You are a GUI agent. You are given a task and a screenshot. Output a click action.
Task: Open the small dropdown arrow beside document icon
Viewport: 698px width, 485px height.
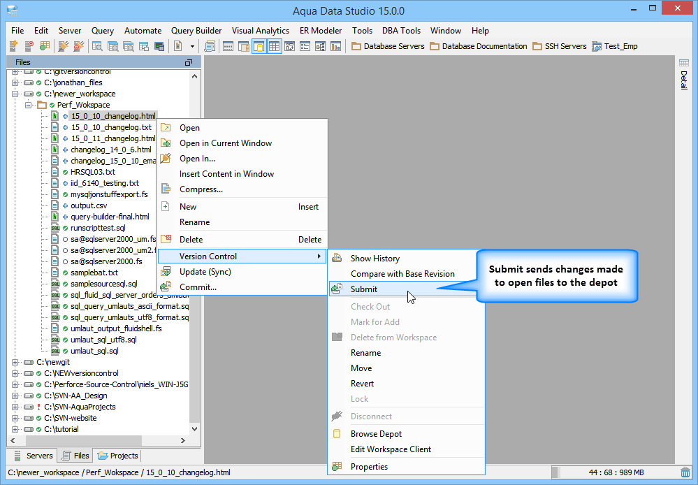(192, 46)
